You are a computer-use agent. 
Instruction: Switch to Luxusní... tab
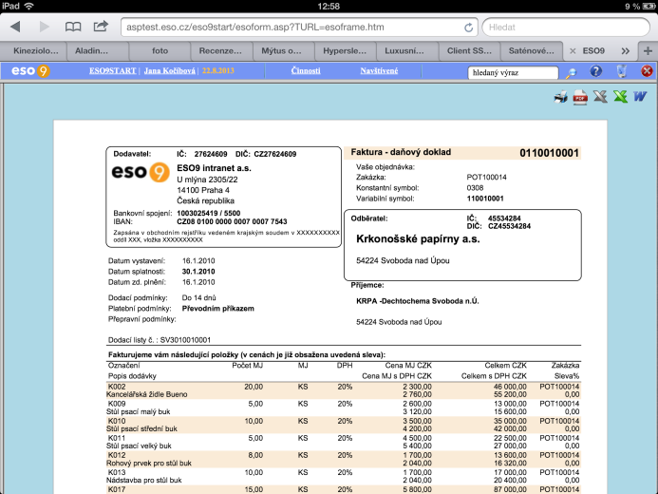(x=404, y=51)
